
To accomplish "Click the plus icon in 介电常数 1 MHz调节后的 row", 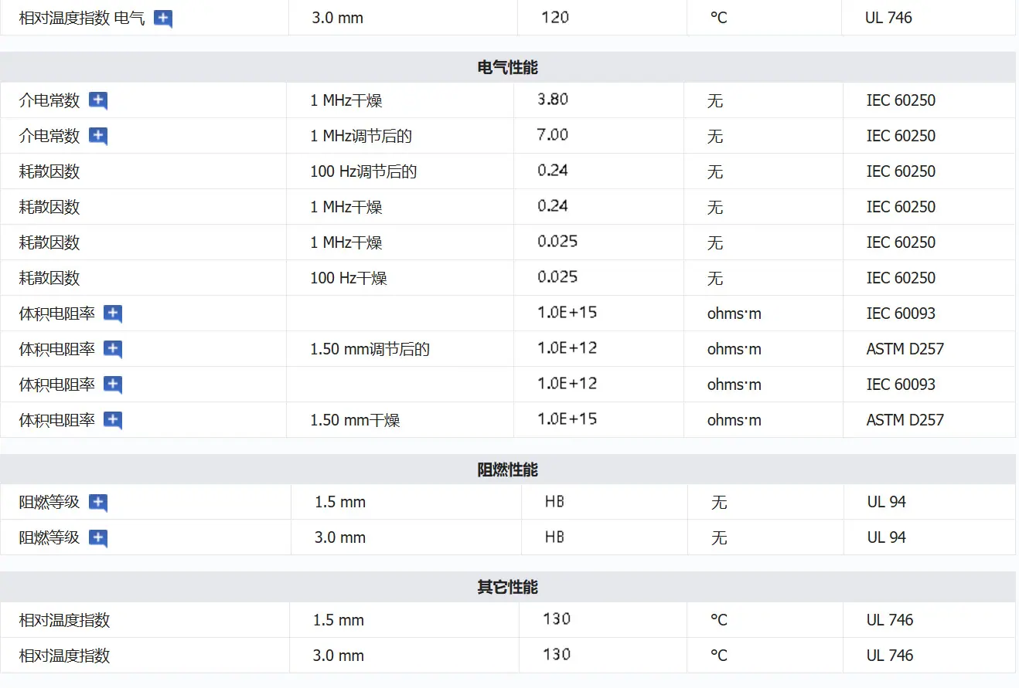I will point(98,137).
